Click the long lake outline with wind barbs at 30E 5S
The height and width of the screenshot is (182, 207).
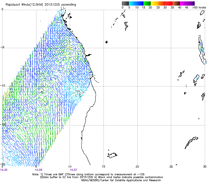[x=202, y=50]
